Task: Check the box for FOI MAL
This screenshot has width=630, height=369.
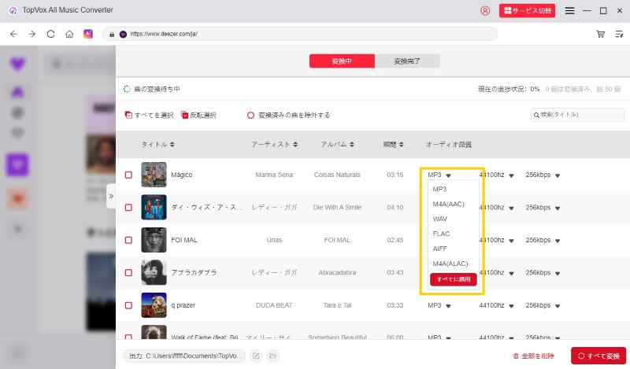Action: point(128,240)
